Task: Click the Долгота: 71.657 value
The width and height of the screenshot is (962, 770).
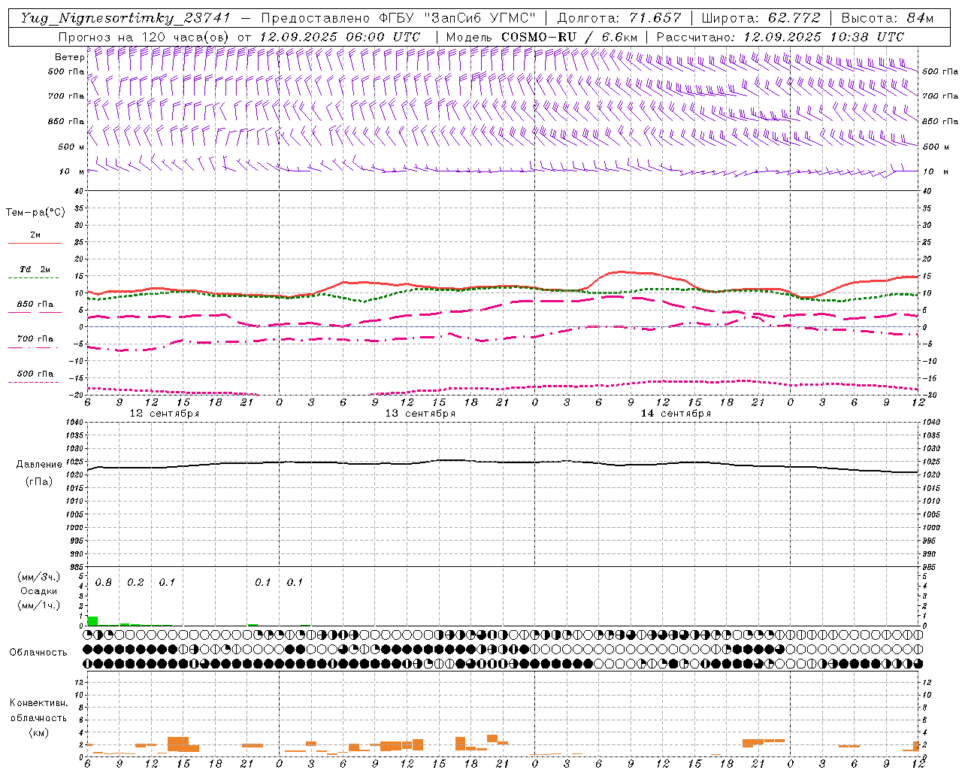Action: [620, 18]
